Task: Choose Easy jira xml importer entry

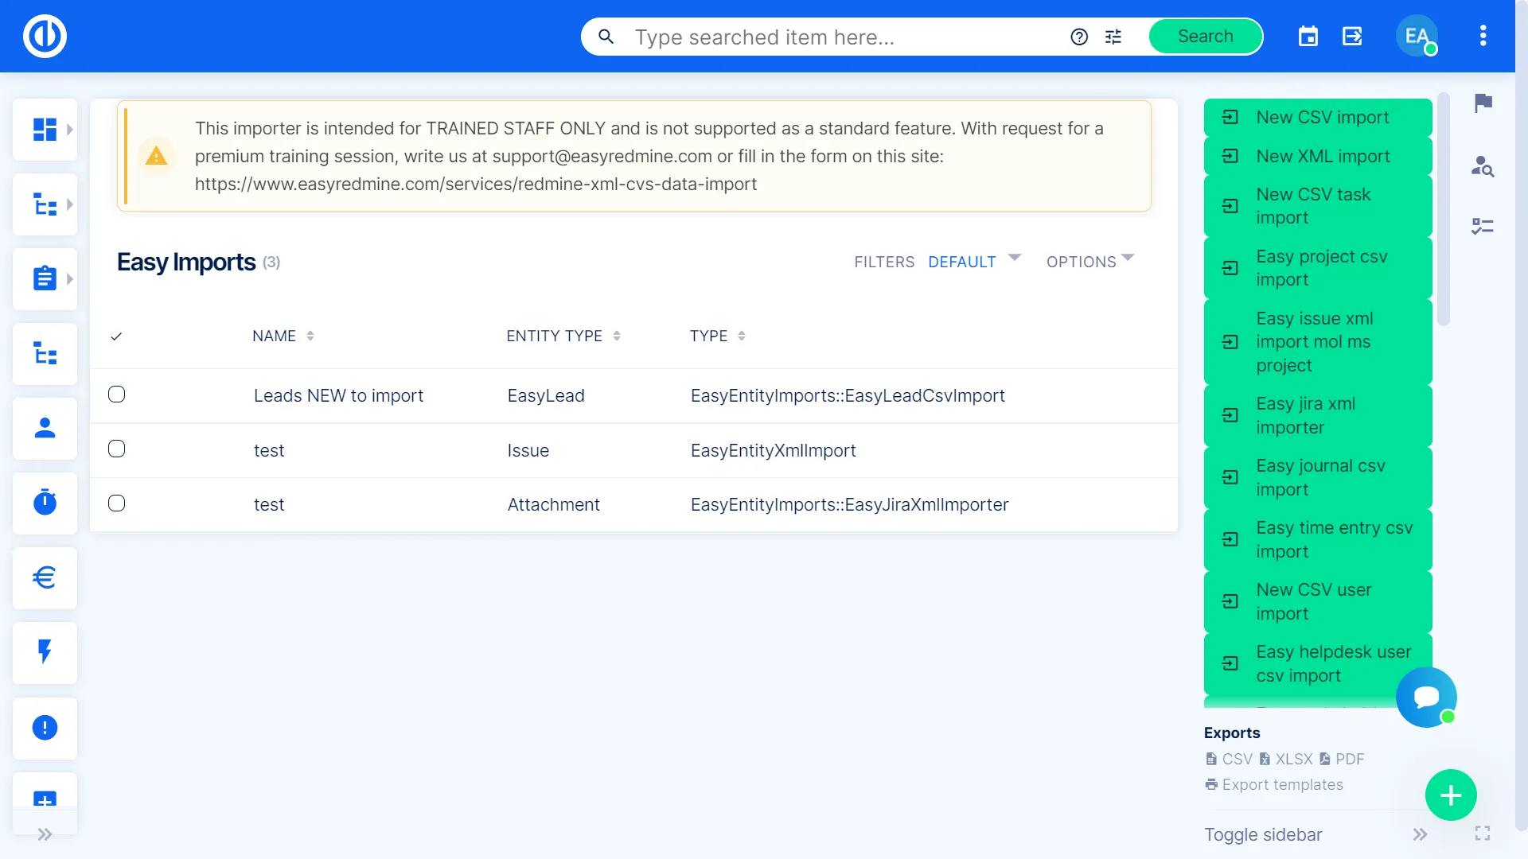Action: (1305, 415)
